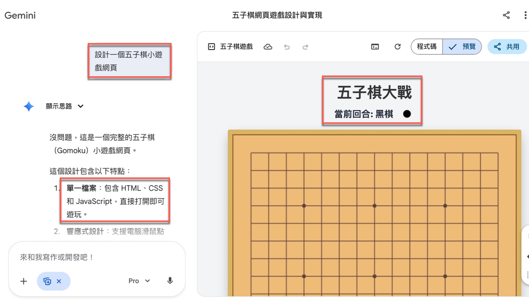Click the undo arrow in the Canvas toolbar

pos(287,46)
